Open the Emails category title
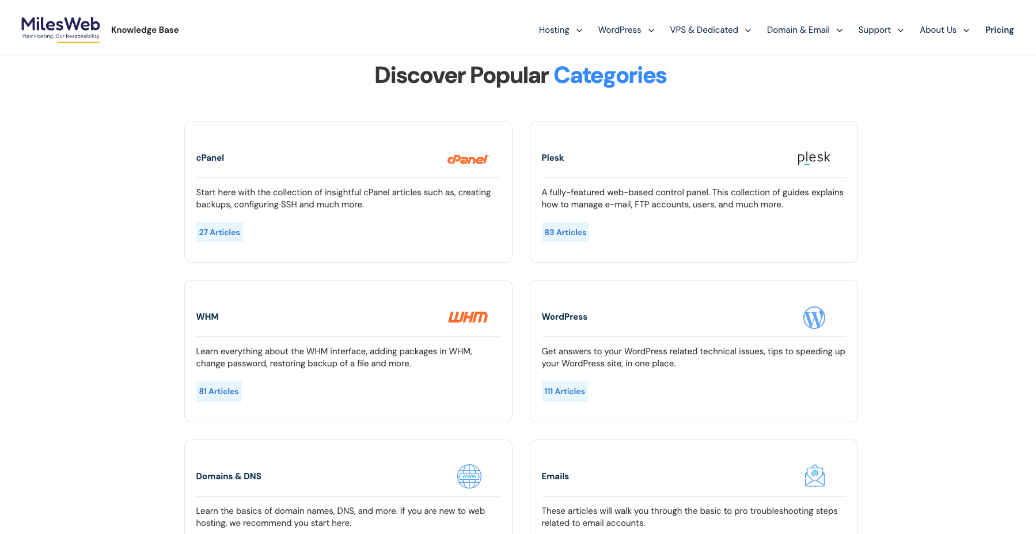 click(555, 476)
